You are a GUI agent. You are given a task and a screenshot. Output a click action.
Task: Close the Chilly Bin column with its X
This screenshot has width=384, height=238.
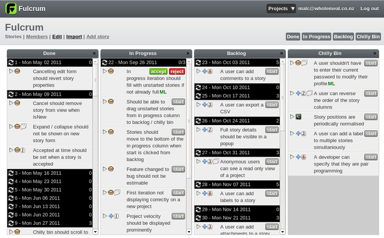click(375, 53)
